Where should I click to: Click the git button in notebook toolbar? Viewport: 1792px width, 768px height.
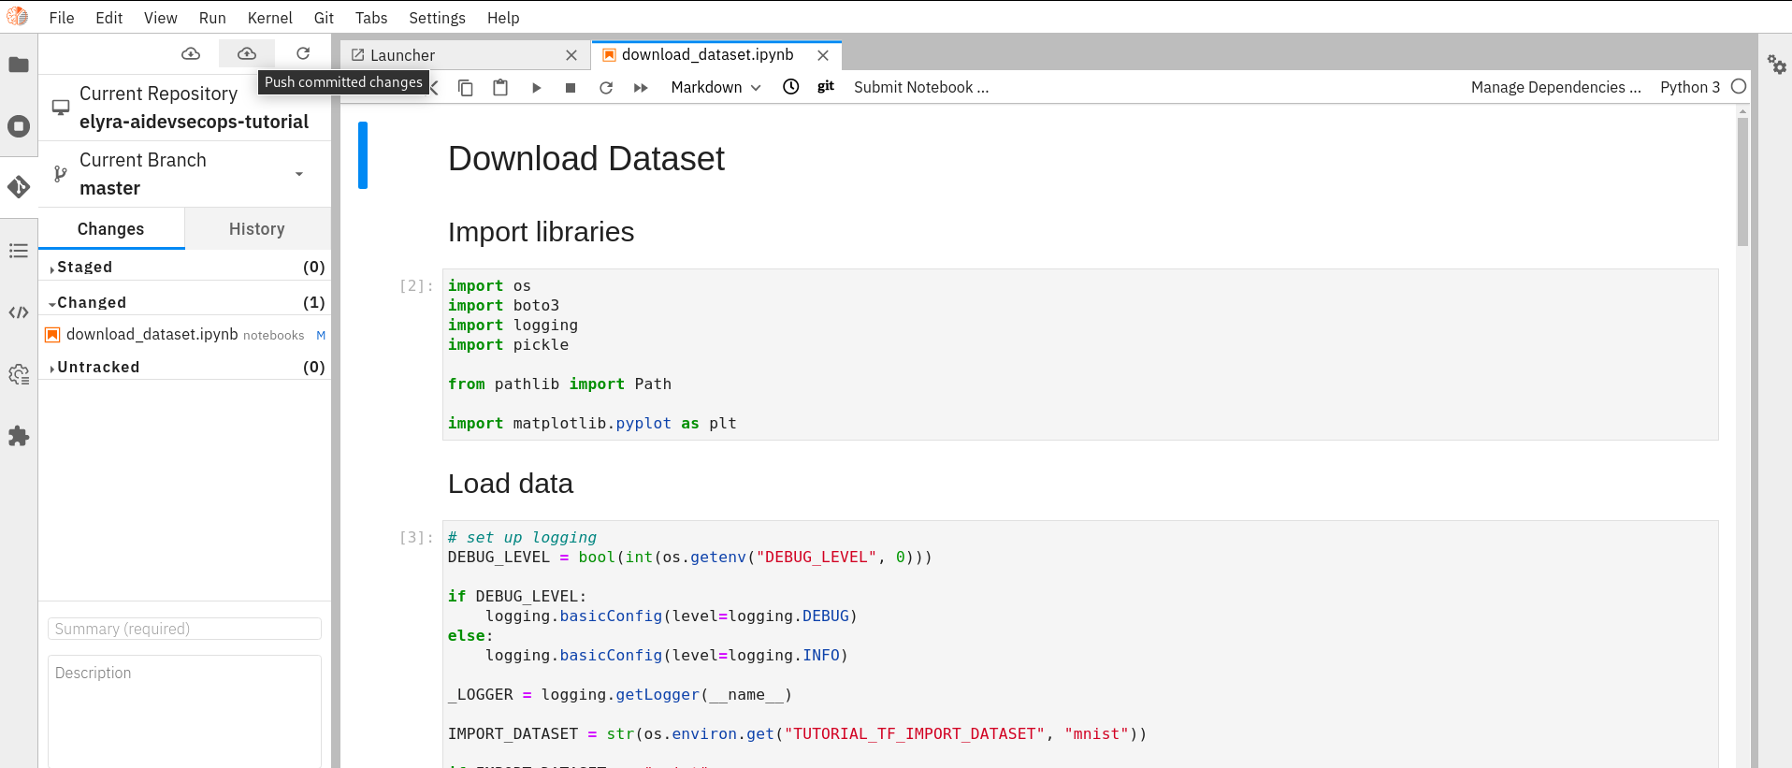click(826, 87)
